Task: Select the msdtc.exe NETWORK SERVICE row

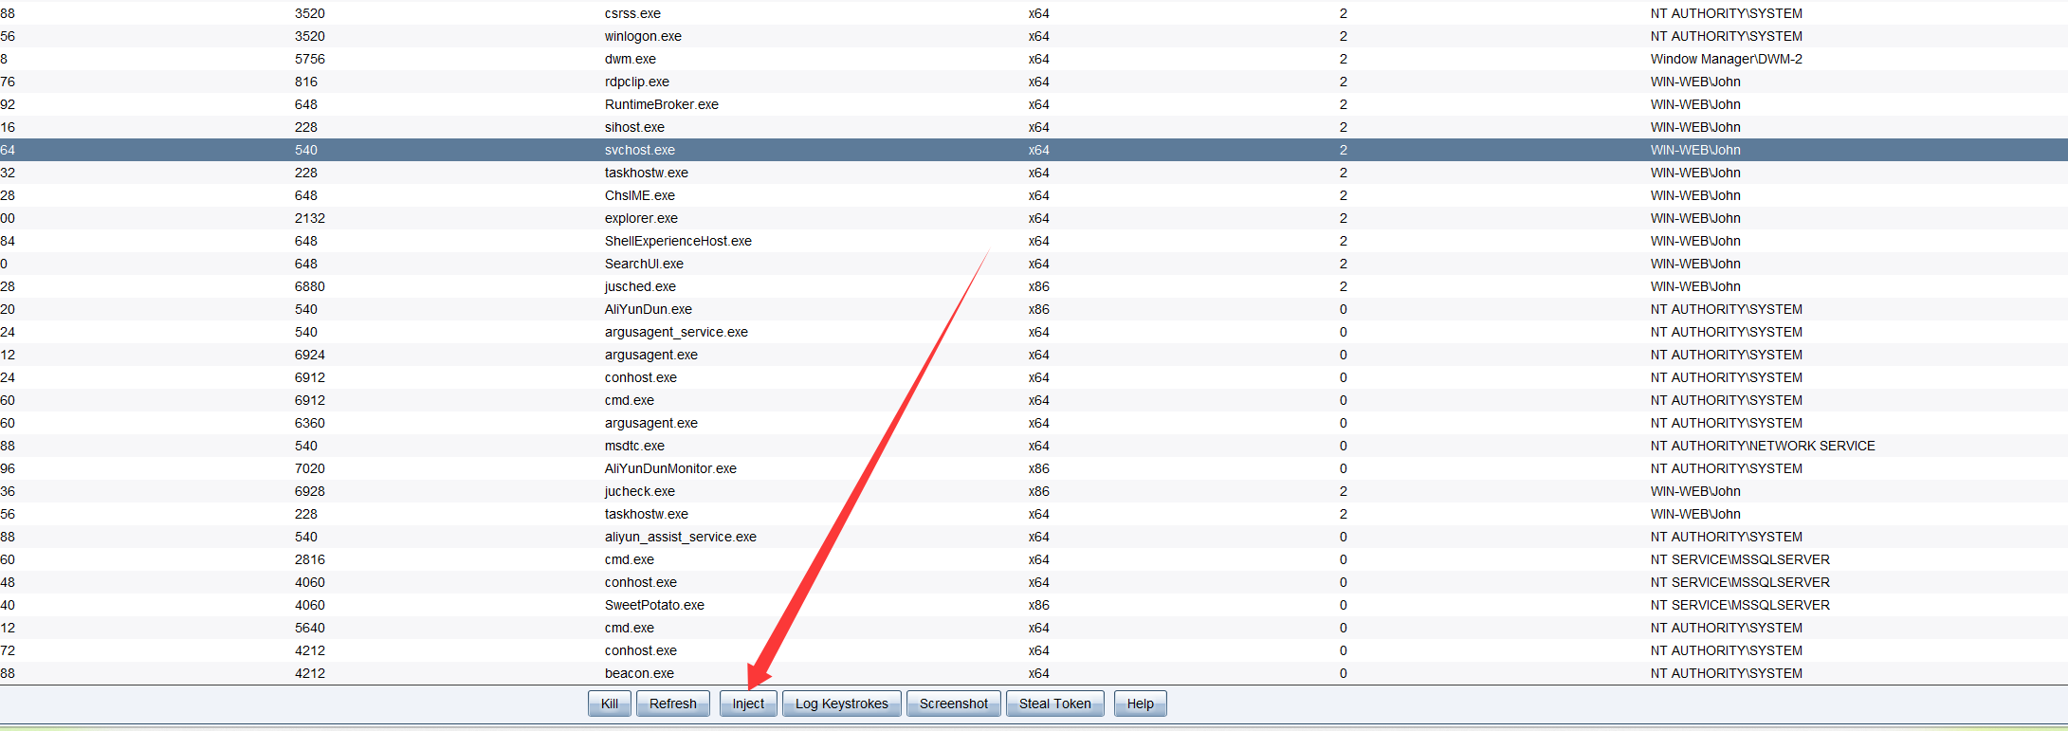Action: (x=634, y=446)
